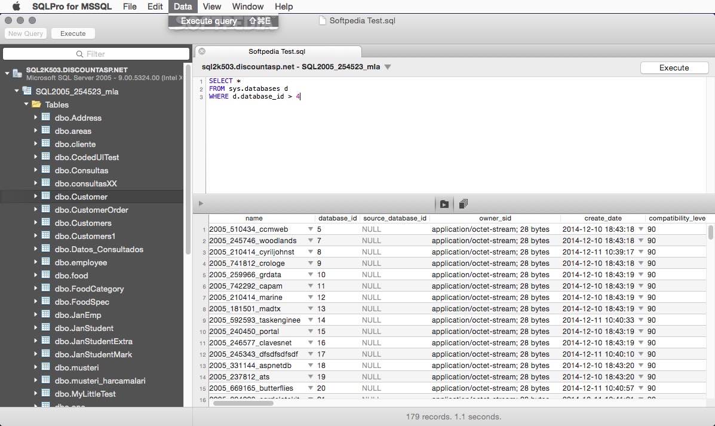
Task: Select the Softpedia Test.sql tab
Action: (x=278, y=51)
